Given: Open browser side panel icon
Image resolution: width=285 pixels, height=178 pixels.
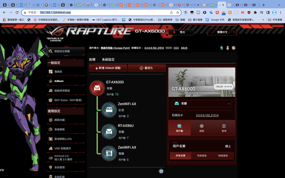Looking at the screenshot, I should (x=268, y=12).
